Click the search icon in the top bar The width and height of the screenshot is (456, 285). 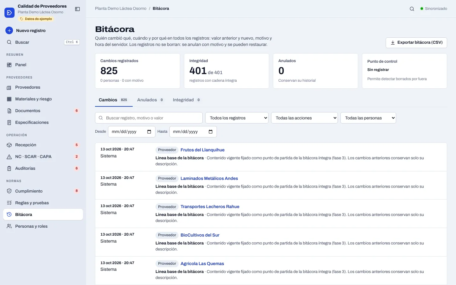tap(412, 9)
